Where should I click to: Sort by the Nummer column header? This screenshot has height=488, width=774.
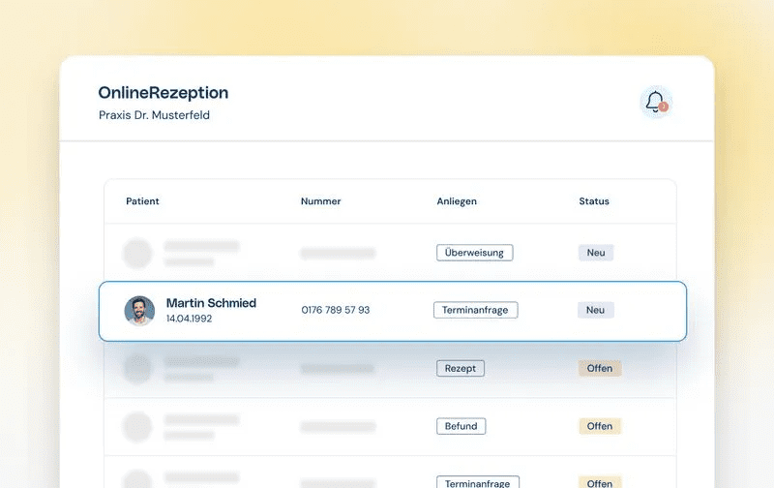pos(320,201)
